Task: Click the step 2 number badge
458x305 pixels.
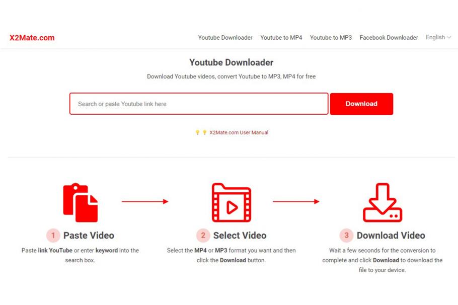Action: tap(203, 236)
